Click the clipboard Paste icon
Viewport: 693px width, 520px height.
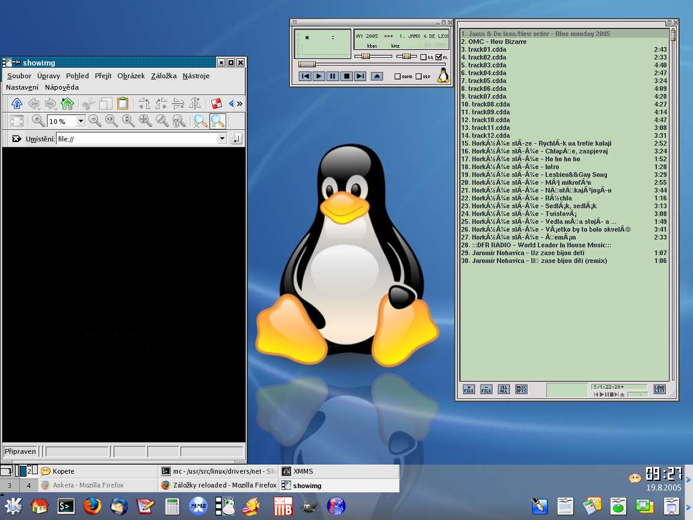(x=123, y=104)
